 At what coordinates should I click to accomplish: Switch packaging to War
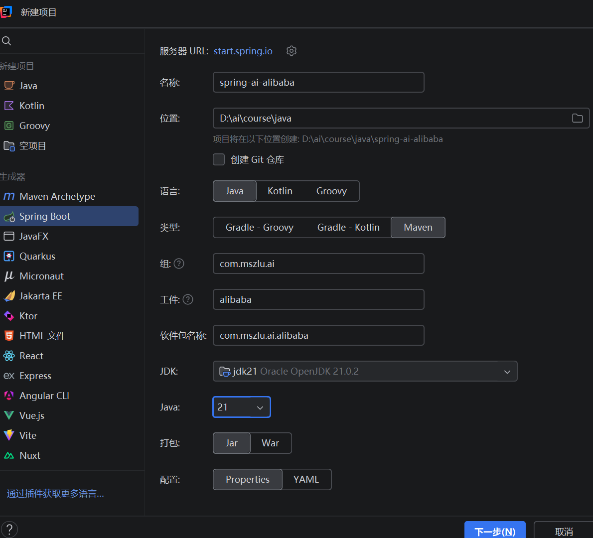click(x=270, y=443)
